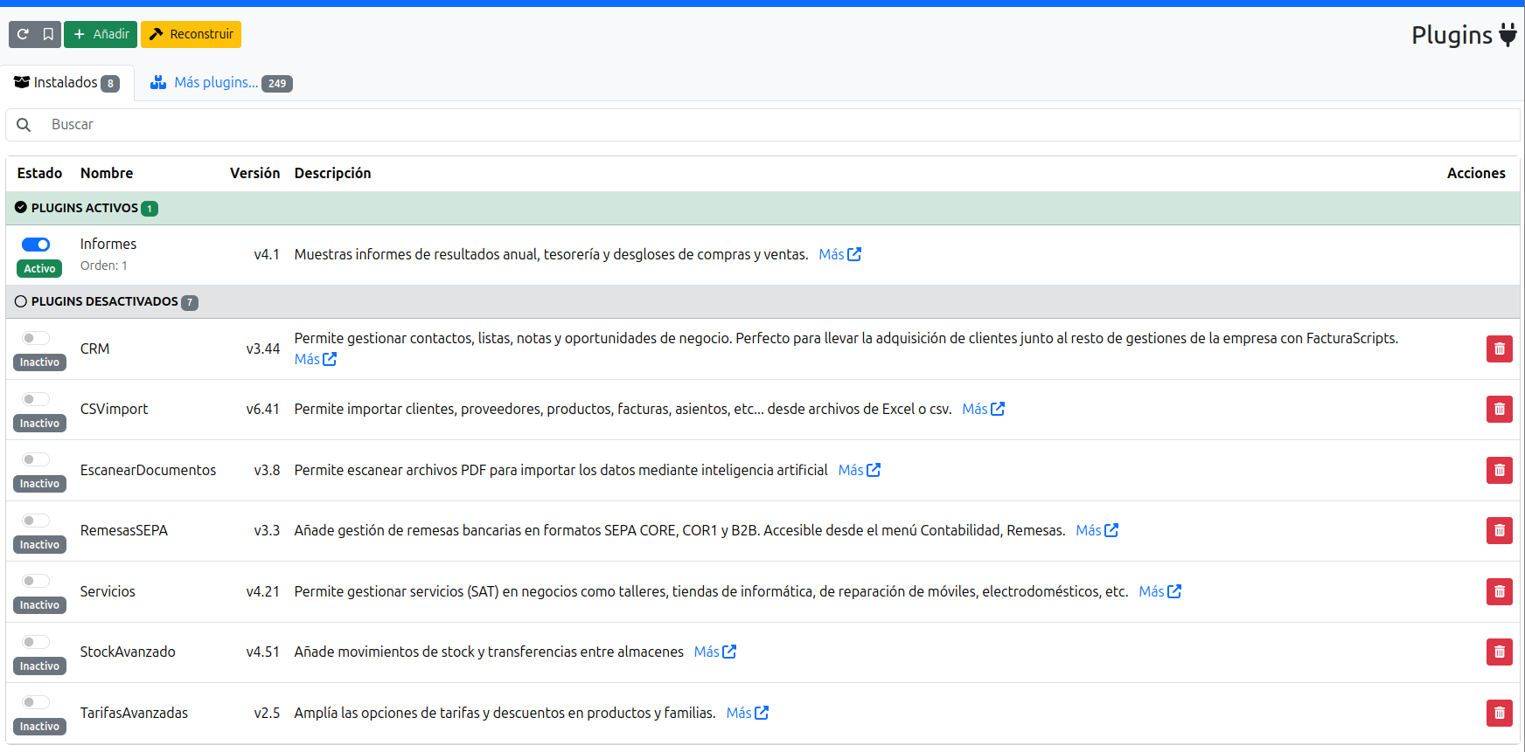Click the Plugins page title
Image resolution: width=1525 pixels, height=752 pixels.
pos(1452,35)
